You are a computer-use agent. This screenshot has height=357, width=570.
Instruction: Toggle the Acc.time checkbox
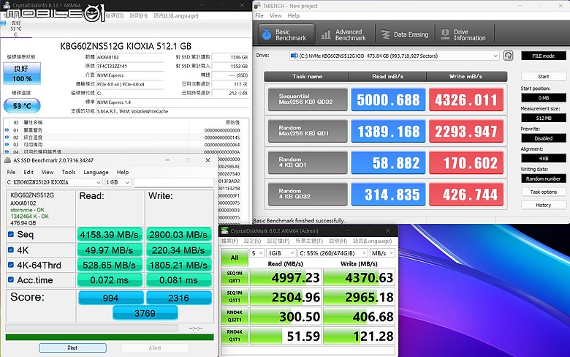pyautogui.click(x=11, y=280)
